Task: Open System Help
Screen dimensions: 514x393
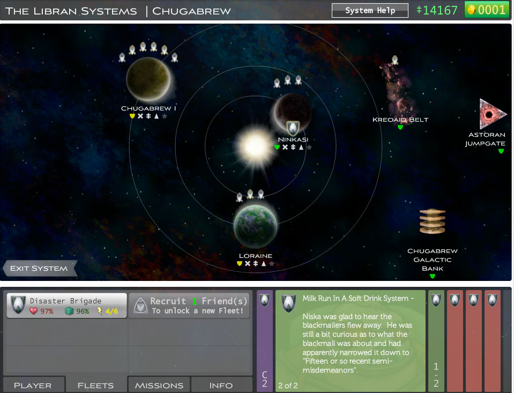Action: pyautogui.click(x=370, y=10)
